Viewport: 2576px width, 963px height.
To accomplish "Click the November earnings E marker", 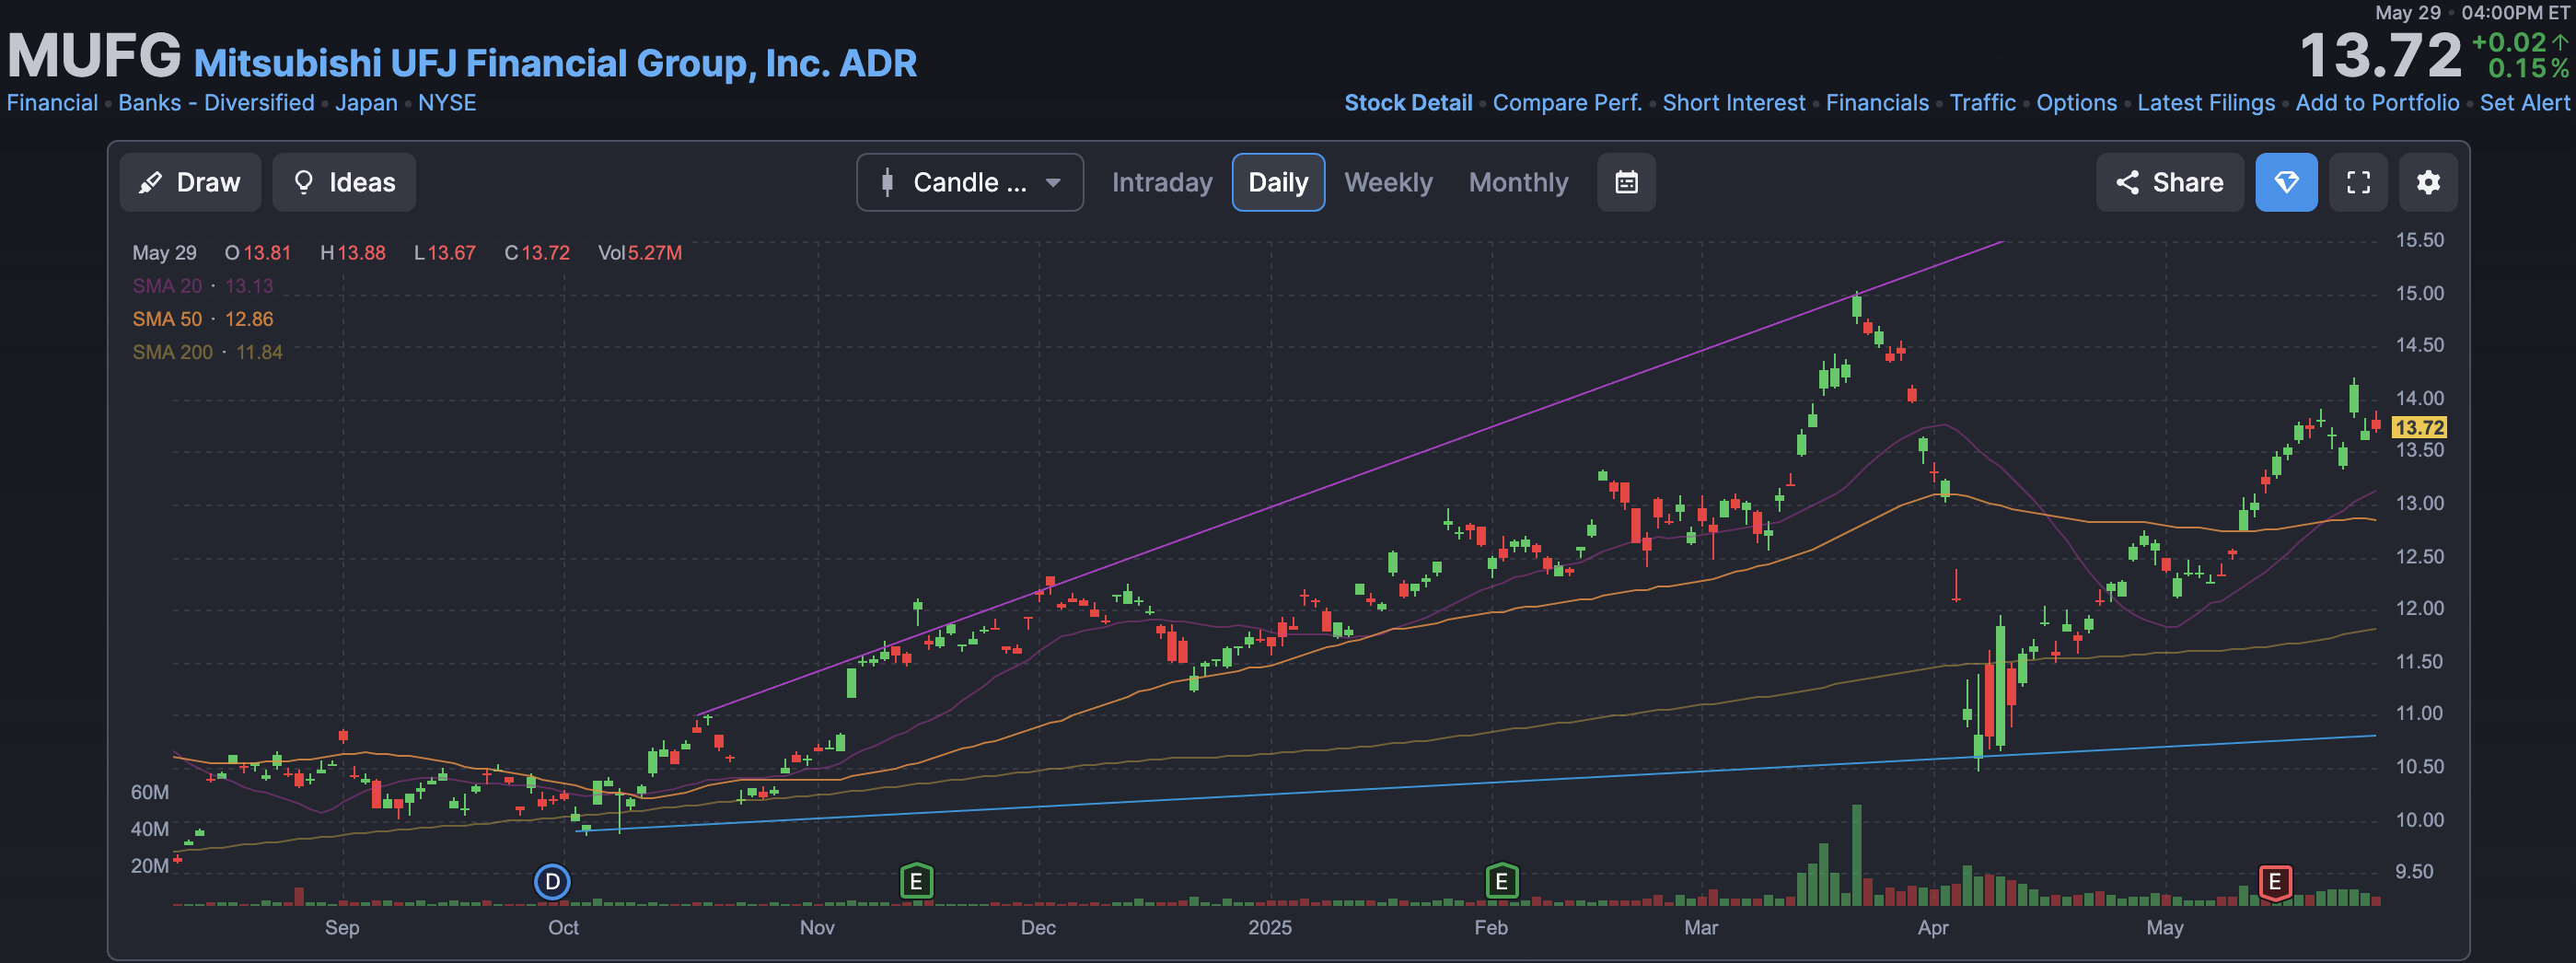I will 916,881.
